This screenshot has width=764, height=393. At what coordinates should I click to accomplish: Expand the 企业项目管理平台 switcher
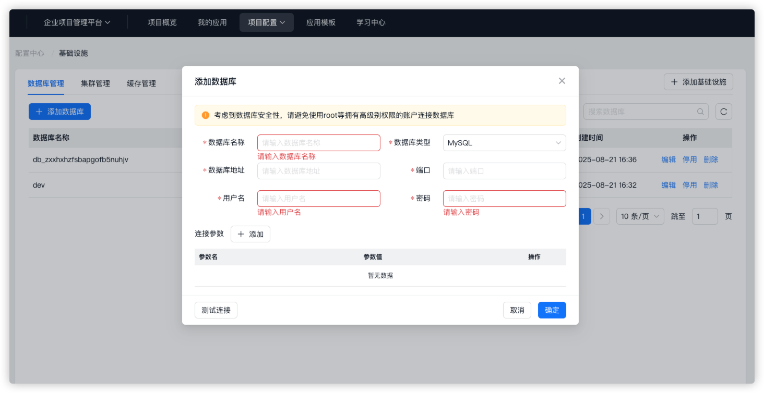[x=77, y=22]
